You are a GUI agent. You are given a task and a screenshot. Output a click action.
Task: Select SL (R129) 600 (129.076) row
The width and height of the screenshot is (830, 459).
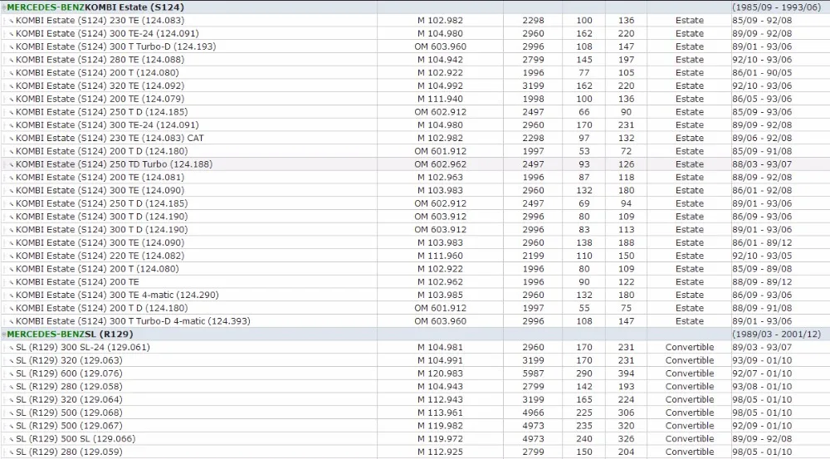[x=415, y=374]
